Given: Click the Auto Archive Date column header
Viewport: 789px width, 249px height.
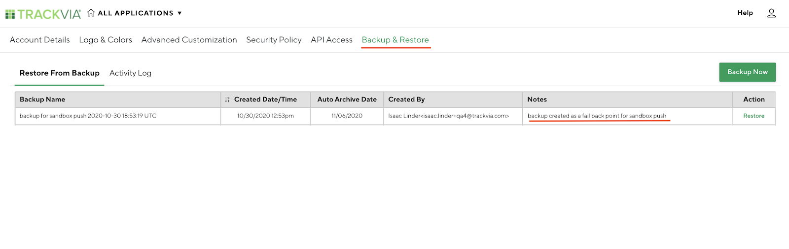Looking at the screenshot, I should coord(347,99).
